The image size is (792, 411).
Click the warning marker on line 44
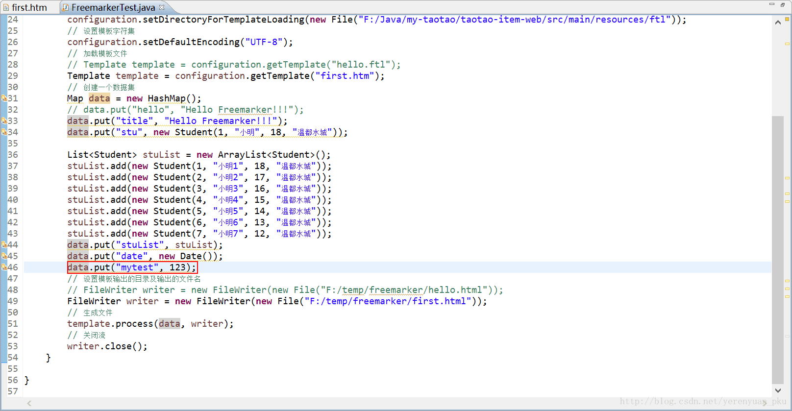point(4,245)
